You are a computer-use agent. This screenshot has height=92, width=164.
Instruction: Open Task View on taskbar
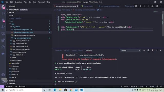pos(49,90)
